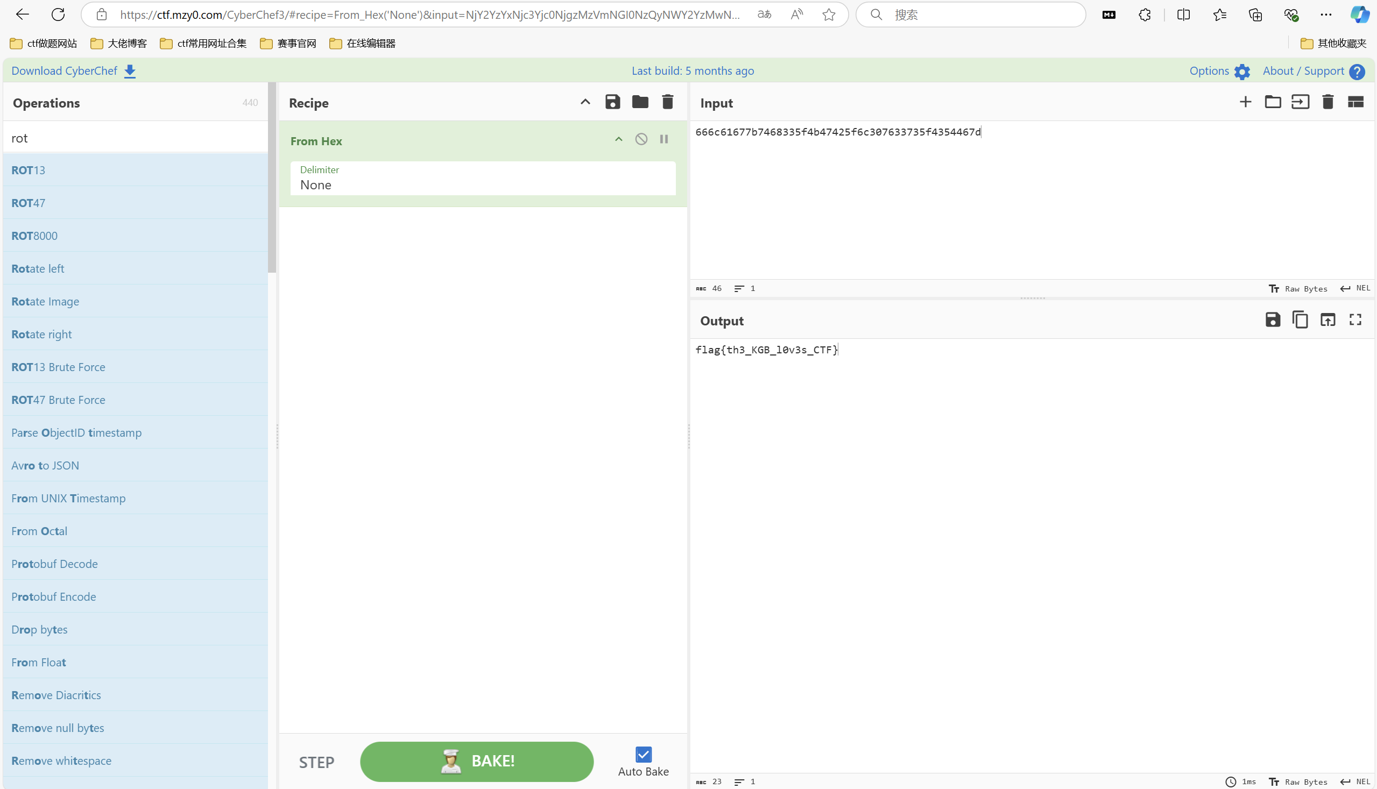The image size is (1377, 789).
Task: Open ctf常用网址合集 bookmark folder
Action: (x=203, y=44)
